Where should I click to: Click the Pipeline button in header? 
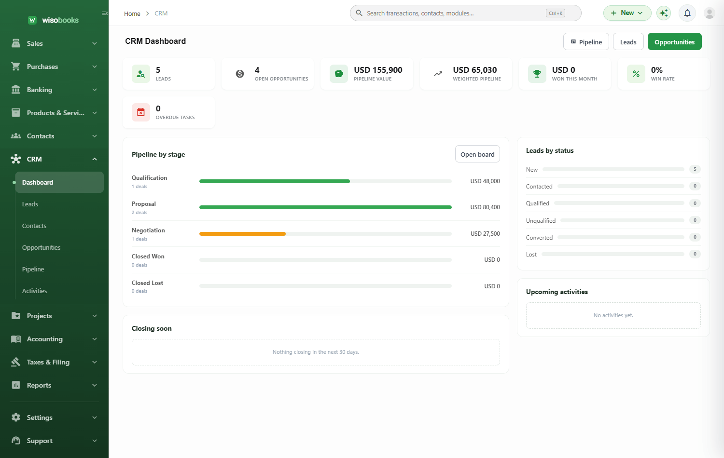pyautogui.click(x=586, y=41)
